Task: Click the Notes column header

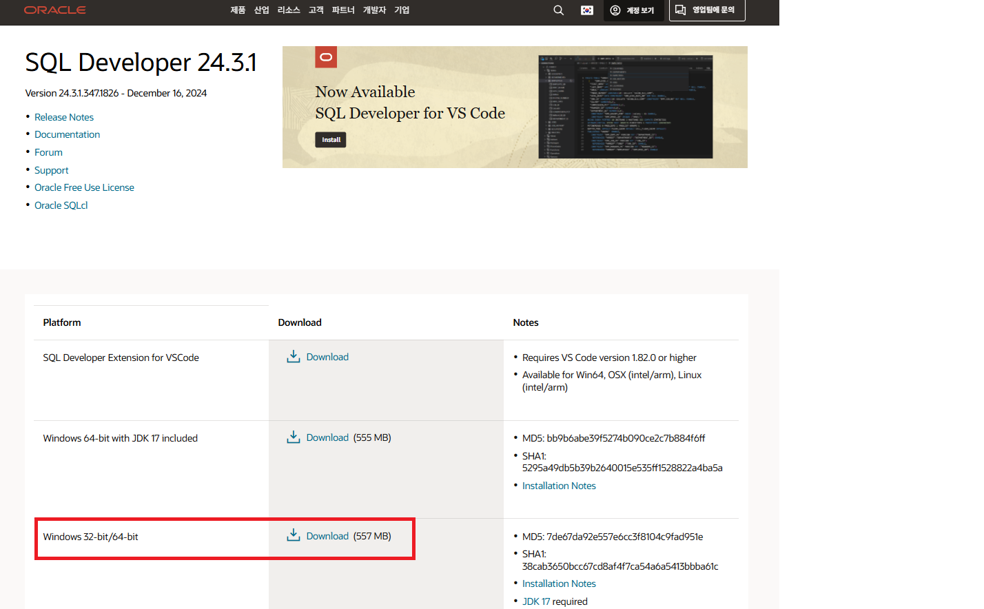Action: [x=526, y=322]
